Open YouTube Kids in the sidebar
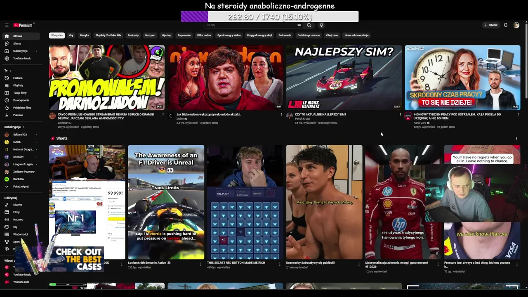 [21, 282]
